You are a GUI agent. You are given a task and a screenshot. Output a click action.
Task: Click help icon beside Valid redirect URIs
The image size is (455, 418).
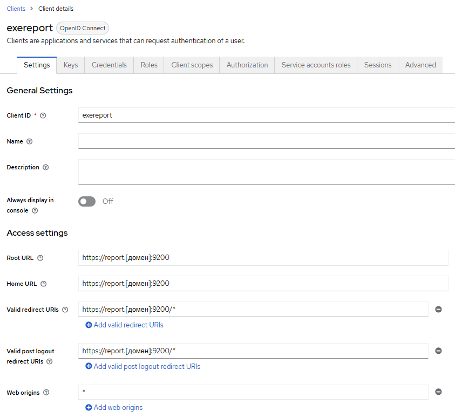[x=65, y=310]
